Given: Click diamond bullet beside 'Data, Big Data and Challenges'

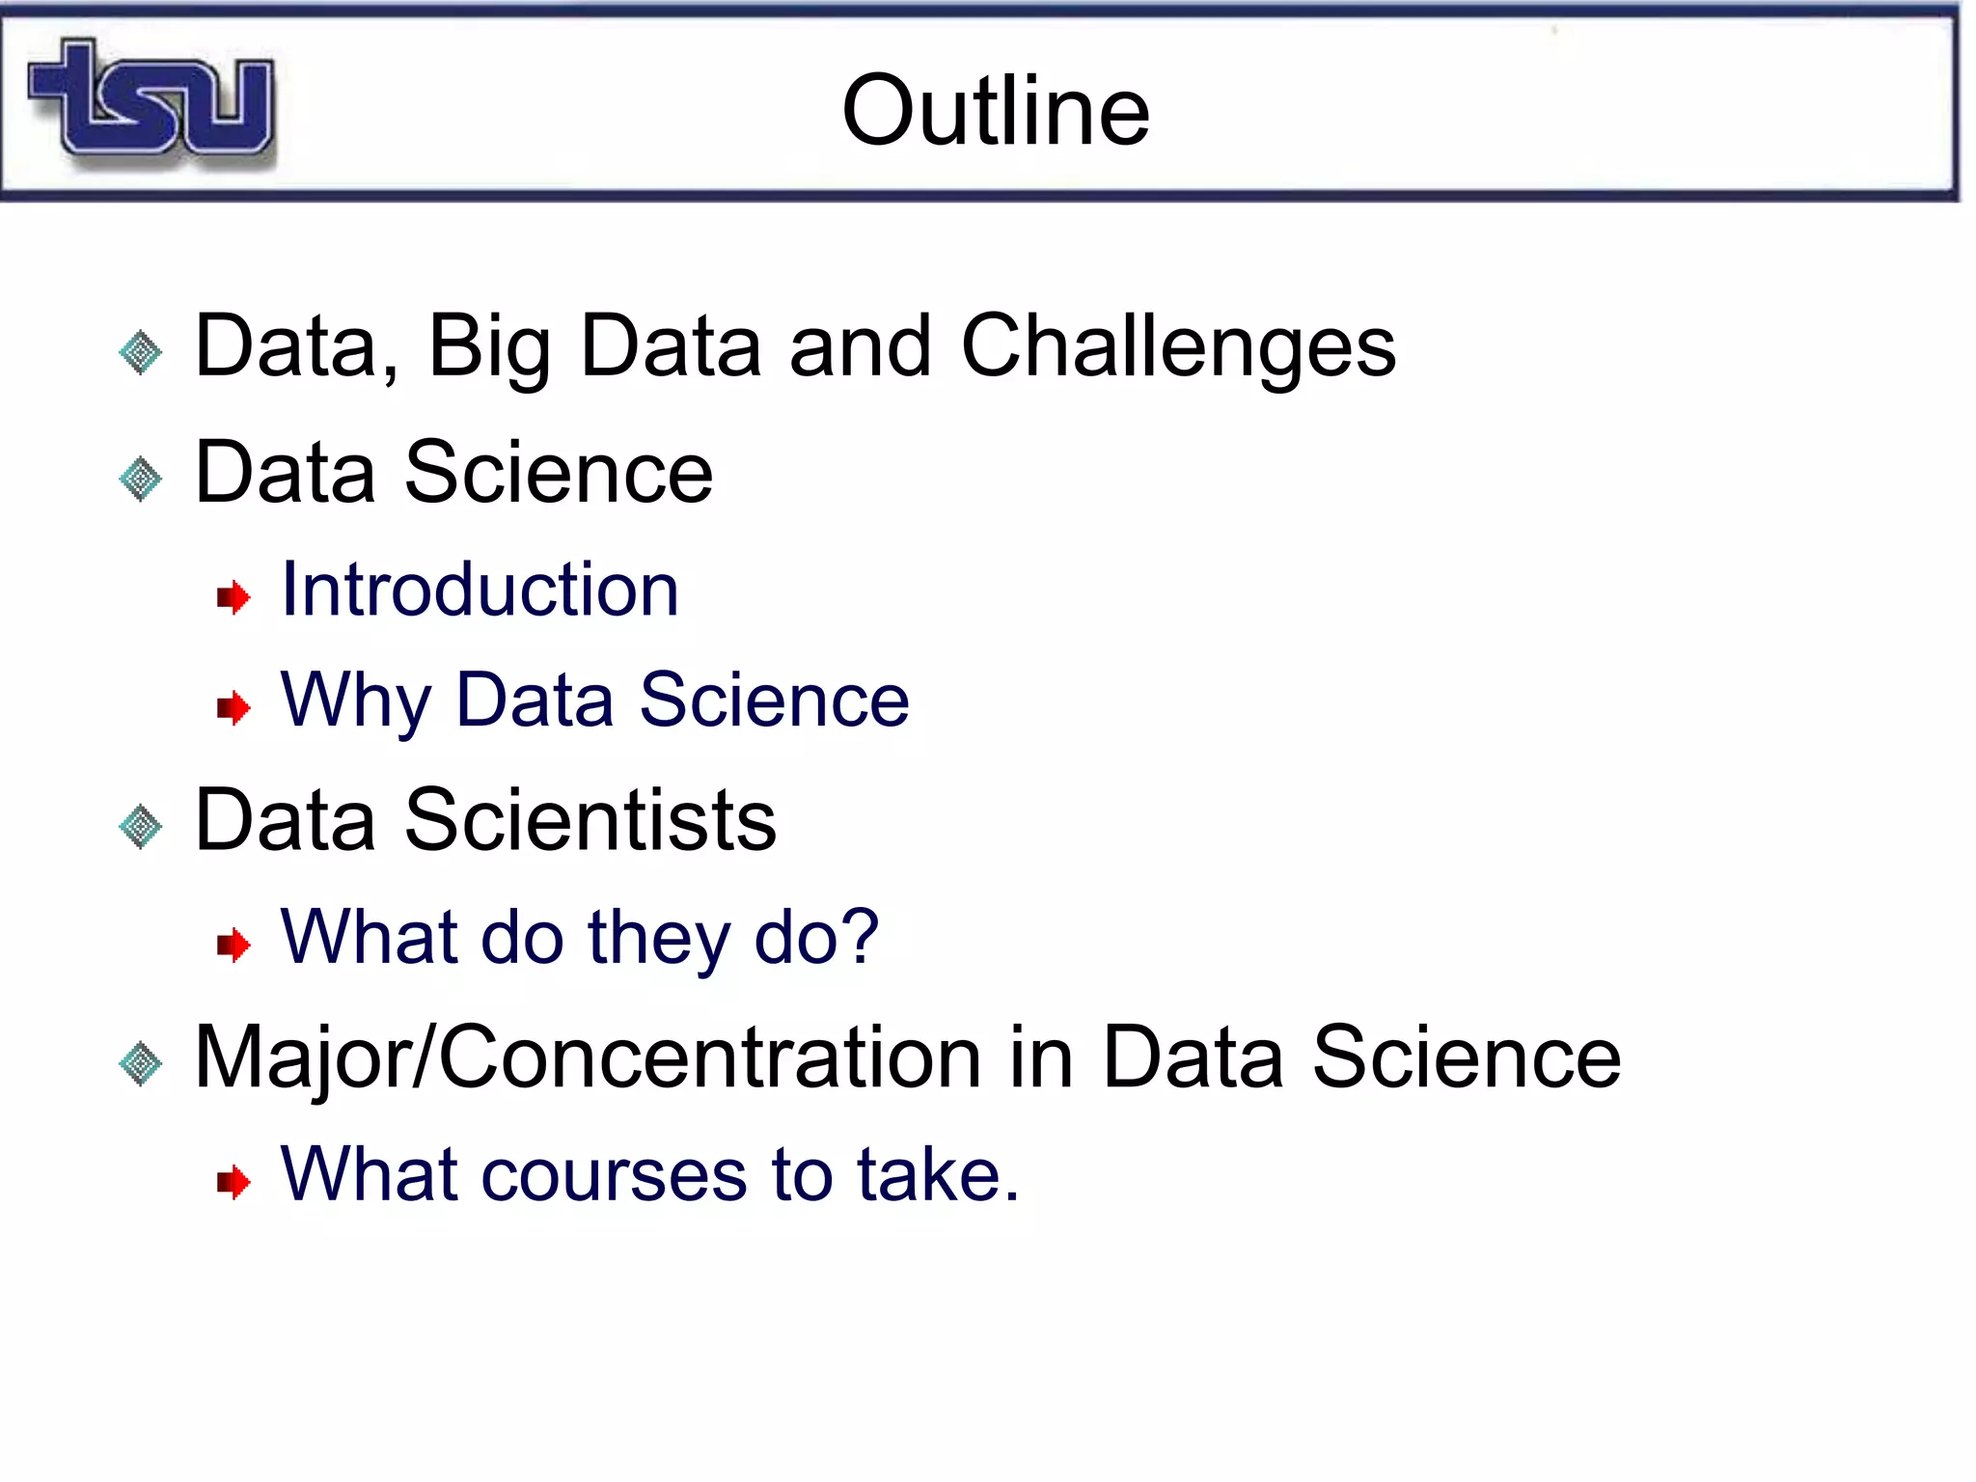Looking at the screenshot, I should (141, 352).
